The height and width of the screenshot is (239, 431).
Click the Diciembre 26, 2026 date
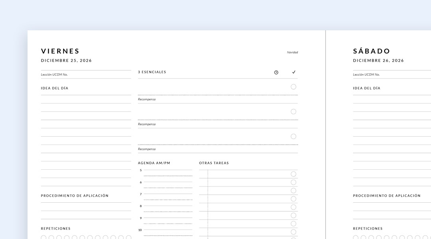point(378,61)
